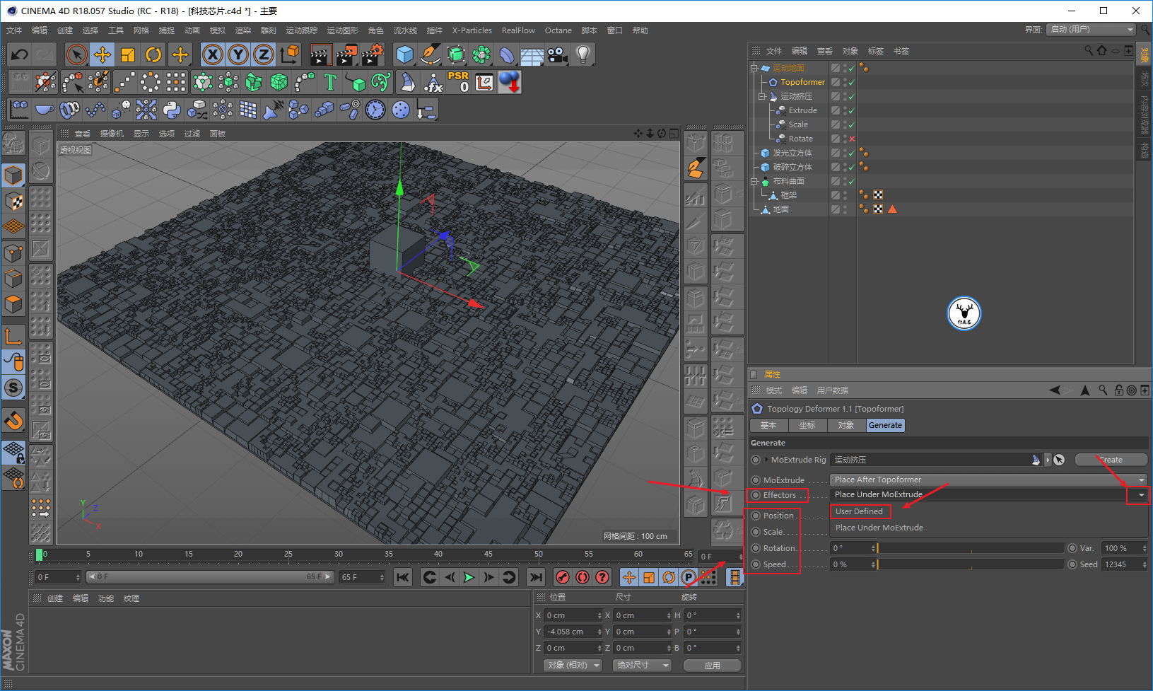This screenshot has height=691, width=1153.
Task: Add a Time effector clock icon
Action: pos(375,110)
